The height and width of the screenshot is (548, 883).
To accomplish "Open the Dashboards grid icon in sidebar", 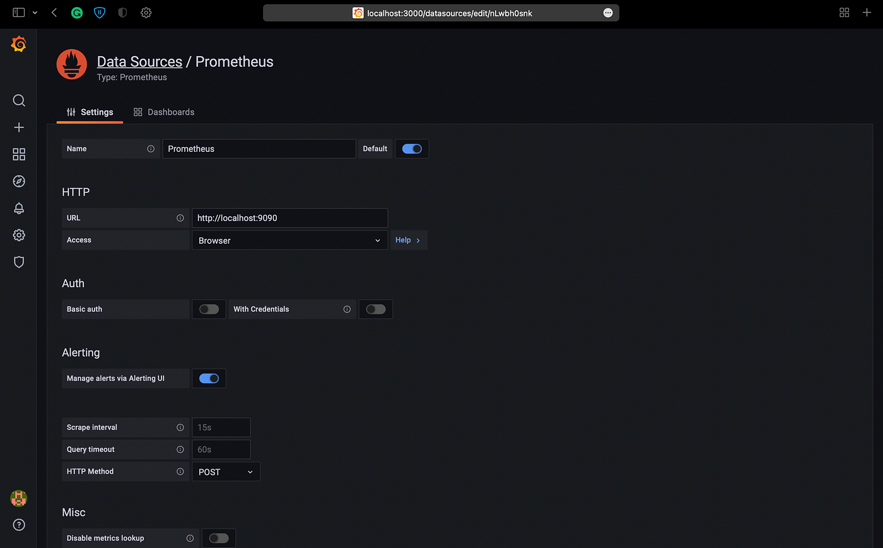I will [19, 154].
